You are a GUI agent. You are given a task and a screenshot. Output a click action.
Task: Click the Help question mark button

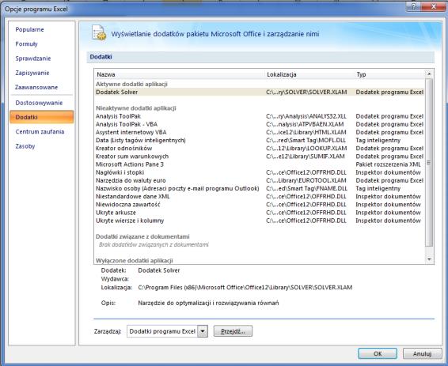point(414,6)
